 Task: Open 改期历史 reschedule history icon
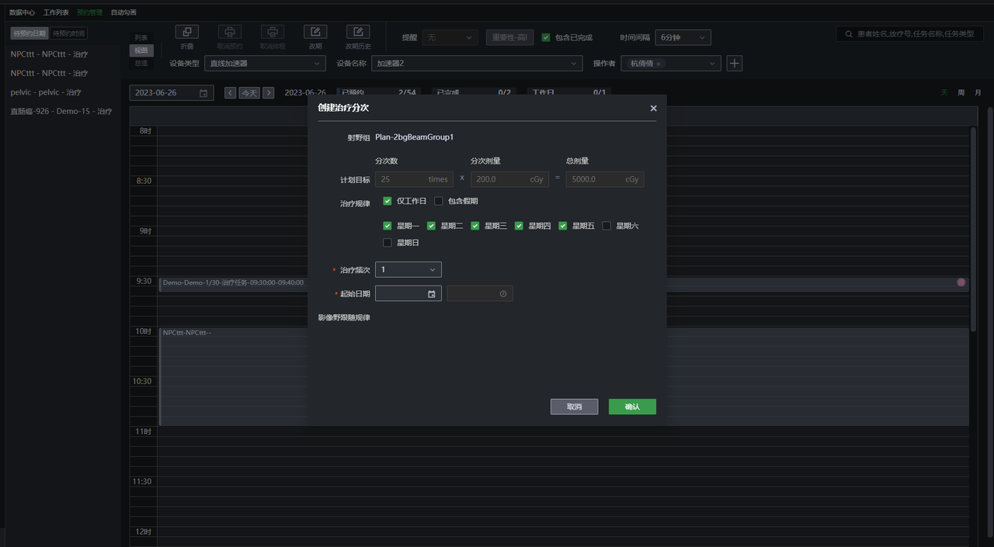[358, 32]
